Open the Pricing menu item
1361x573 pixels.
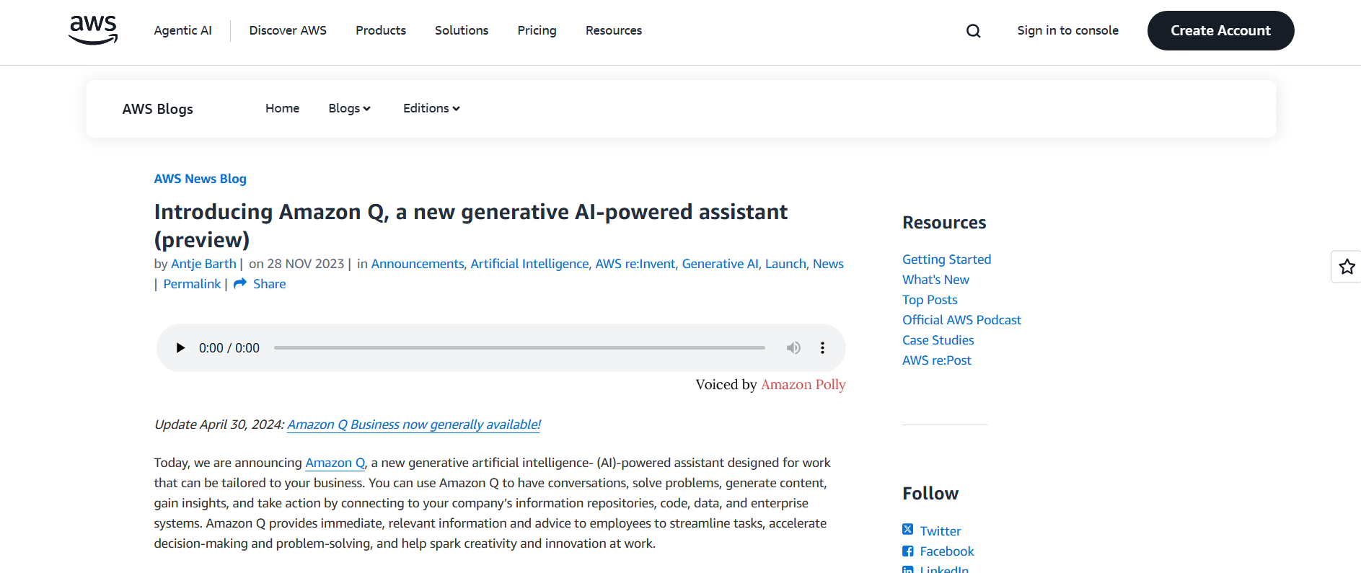click(537, 30)
